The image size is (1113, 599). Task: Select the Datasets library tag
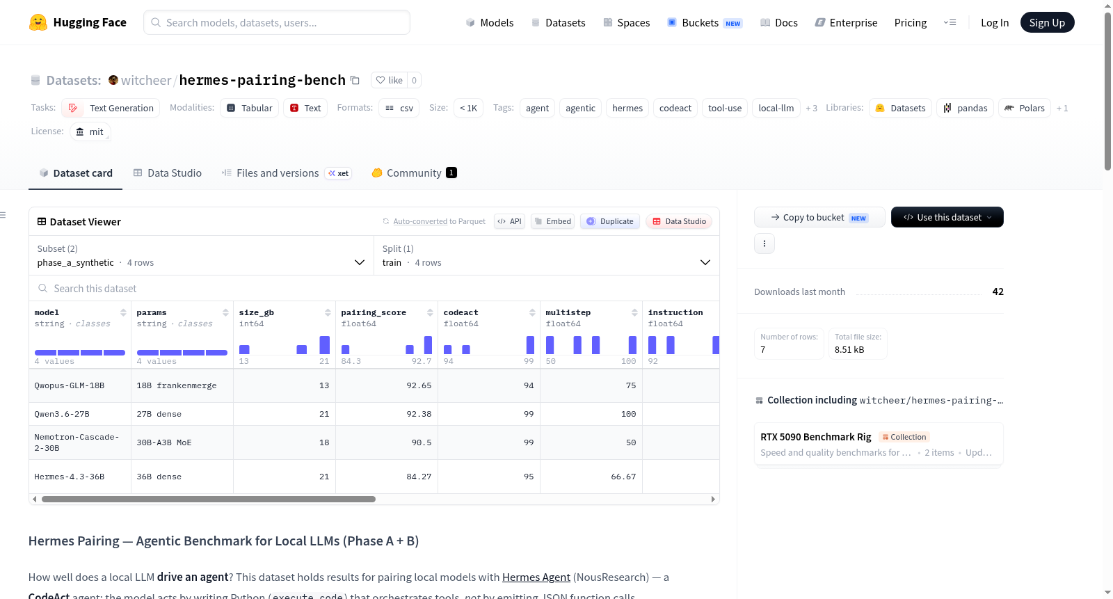pos(900,108)
